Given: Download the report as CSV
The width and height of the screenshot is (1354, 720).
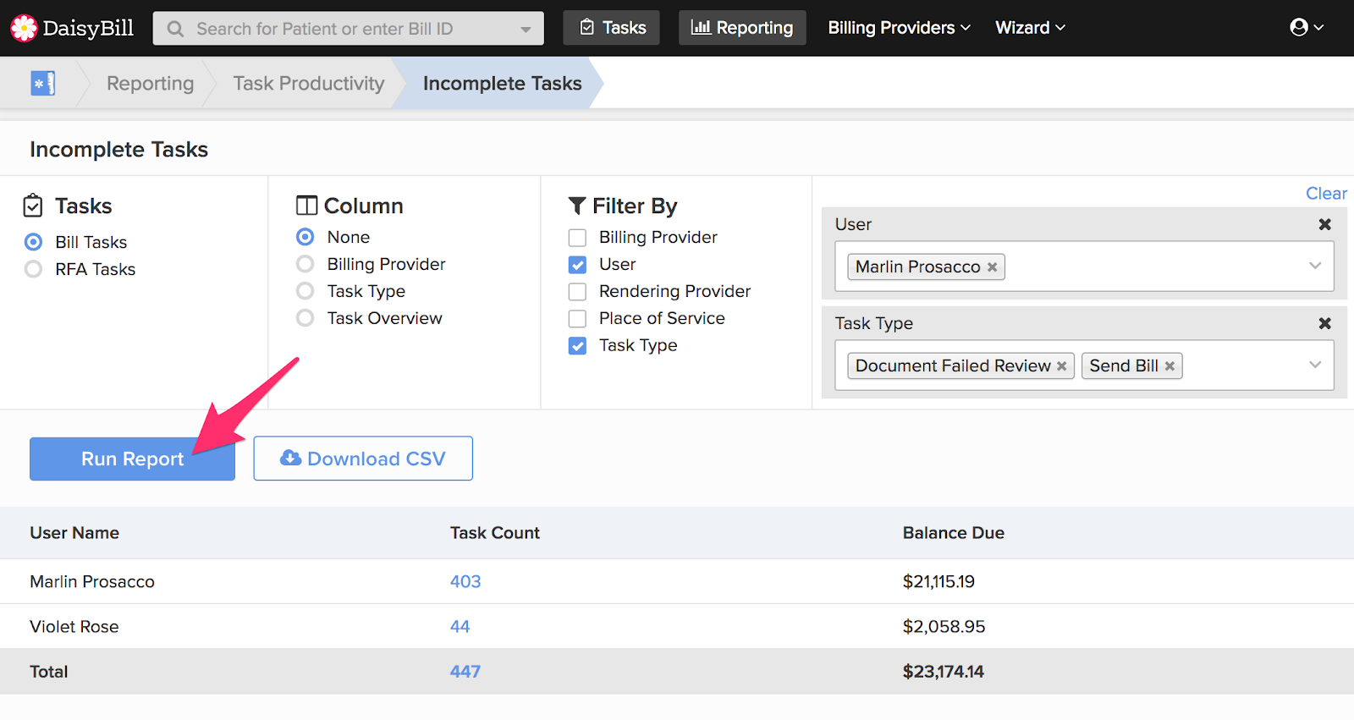Looking at the screenshot, I should point(363,459).
